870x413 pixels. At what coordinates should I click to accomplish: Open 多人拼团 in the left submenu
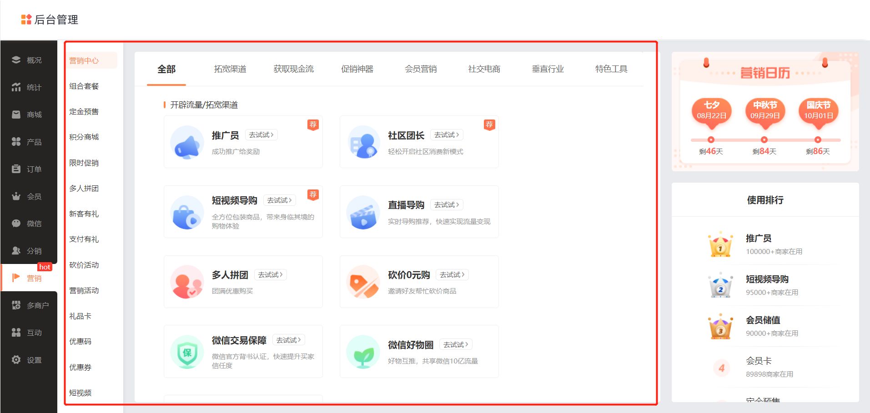pos(84,188)
